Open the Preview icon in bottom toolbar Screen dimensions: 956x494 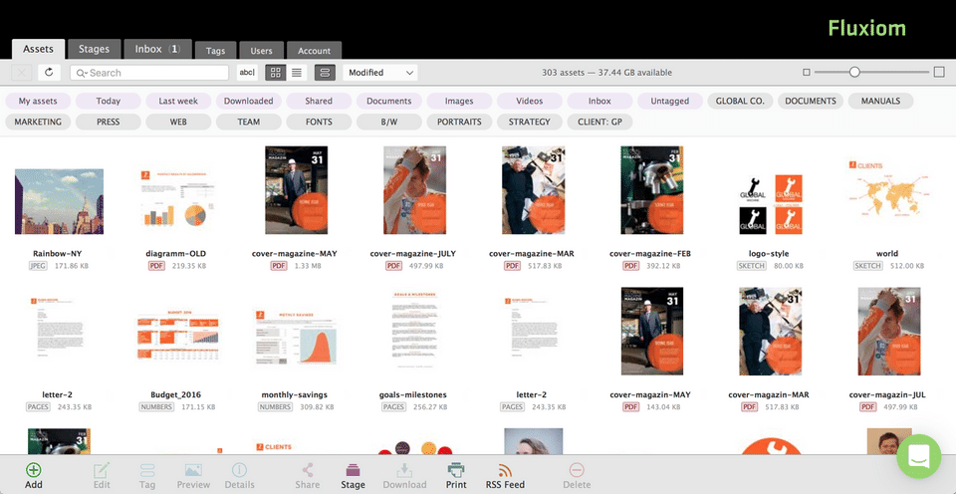pos(193,470)
